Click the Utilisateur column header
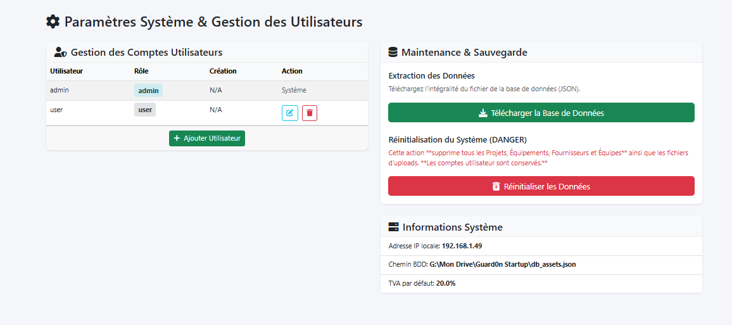This screenshot has height=325, width=732. point(66,71)
